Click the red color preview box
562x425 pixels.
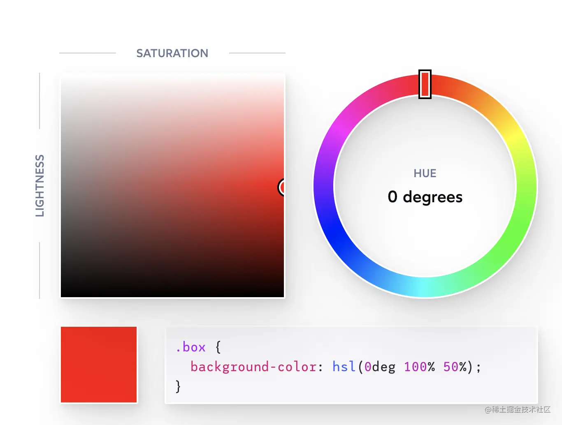coord(99,365)
